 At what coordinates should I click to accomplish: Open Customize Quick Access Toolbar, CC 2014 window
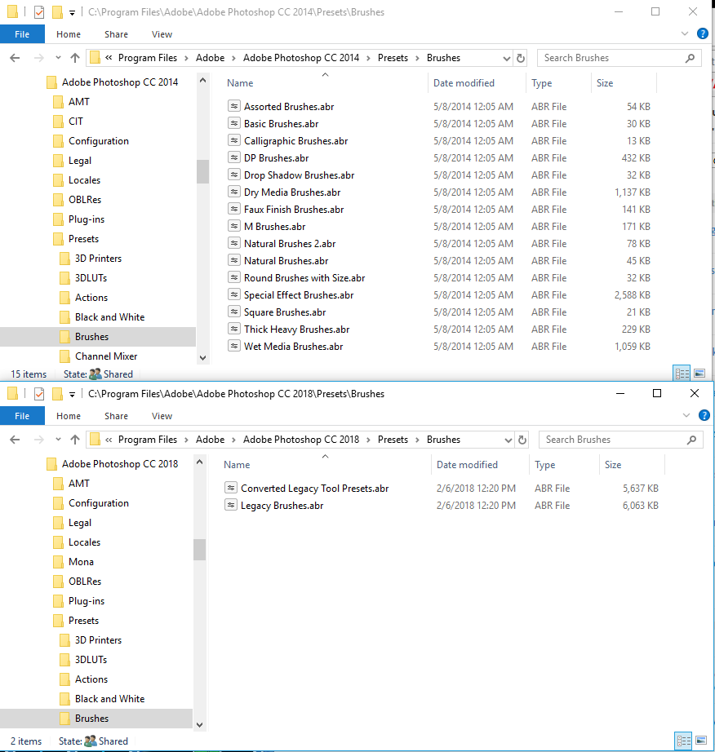[x=72, y=13]
